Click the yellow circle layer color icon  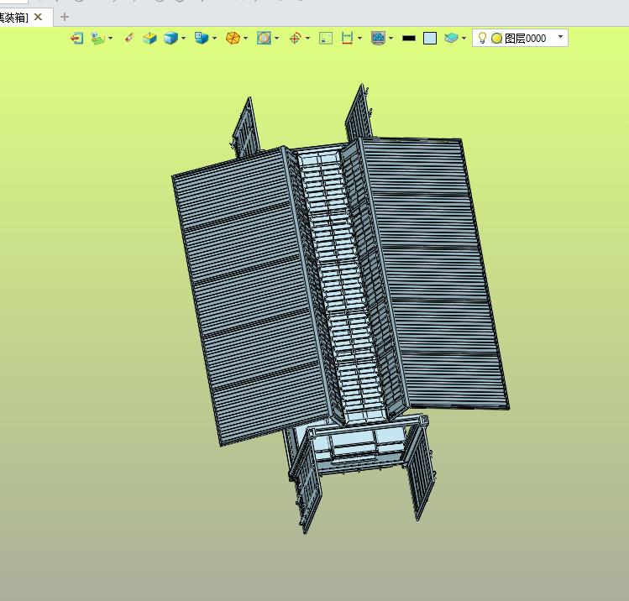pos(496,38)
